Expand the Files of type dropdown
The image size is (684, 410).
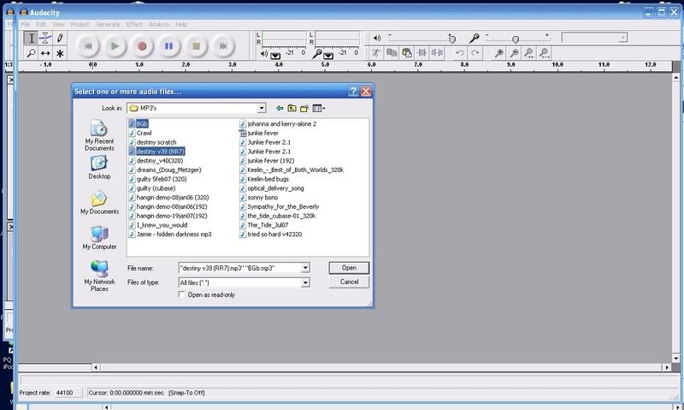click(304, 282)
